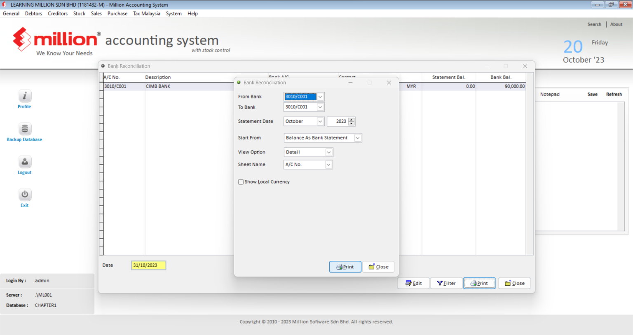The height and width of the screenshot is (335, 633).
Task: Open the Statement Date month dropdown
Action: click(320, 121)
